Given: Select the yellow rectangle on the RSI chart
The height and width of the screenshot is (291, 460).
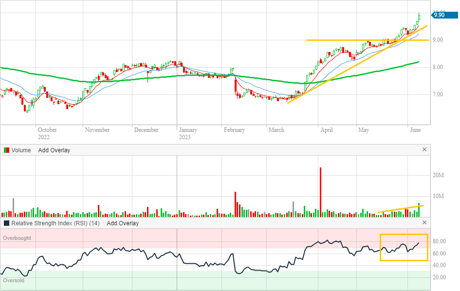Looking at the screenshot, I should tap(404, 235).
